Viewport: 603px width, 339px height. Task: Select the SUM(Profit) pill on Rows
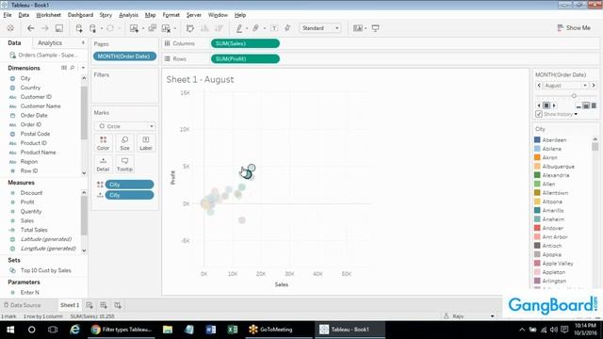point(245,58)
